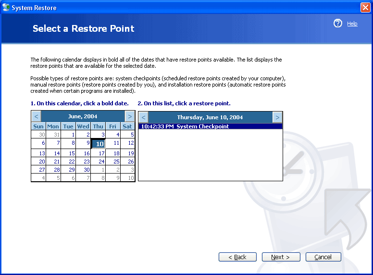Choose June 15 on the calendar
The height and width of the screenshot is (275, 373).
pos(68,153)
